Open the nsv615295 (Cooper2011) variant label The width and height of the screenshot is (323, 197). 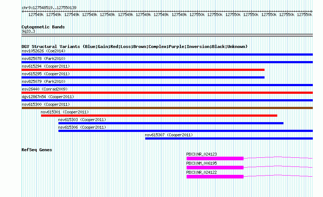[46, 74]
